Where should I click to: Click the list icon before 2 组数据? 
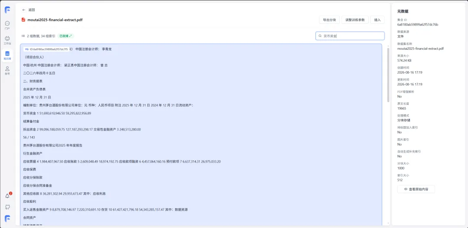pos(23,36)
